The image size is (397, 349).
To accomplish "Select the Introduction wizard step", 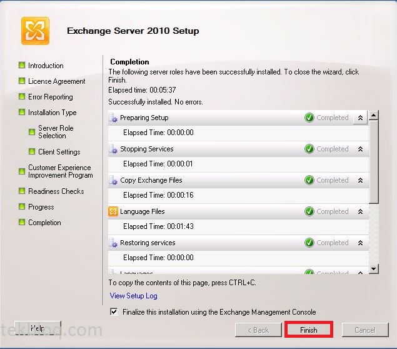I will coord(46,66).
